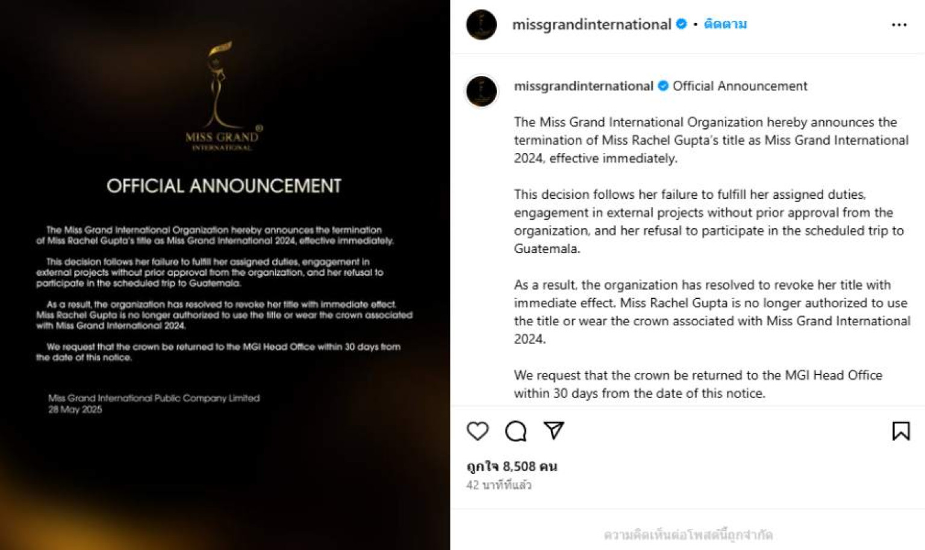This screenshot has width=925, height=550.
Task: Open missgrandinternational profile from the header username
Action: click(x=591, y=24)
